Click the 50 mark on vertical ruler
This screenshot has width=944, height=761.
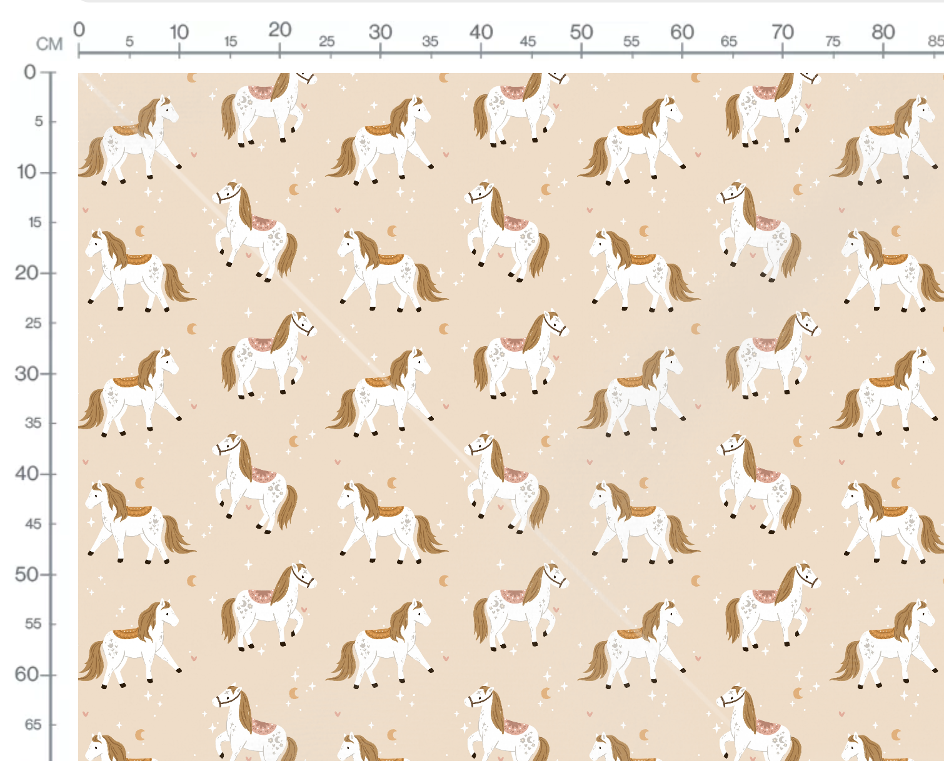pos(27,574)
